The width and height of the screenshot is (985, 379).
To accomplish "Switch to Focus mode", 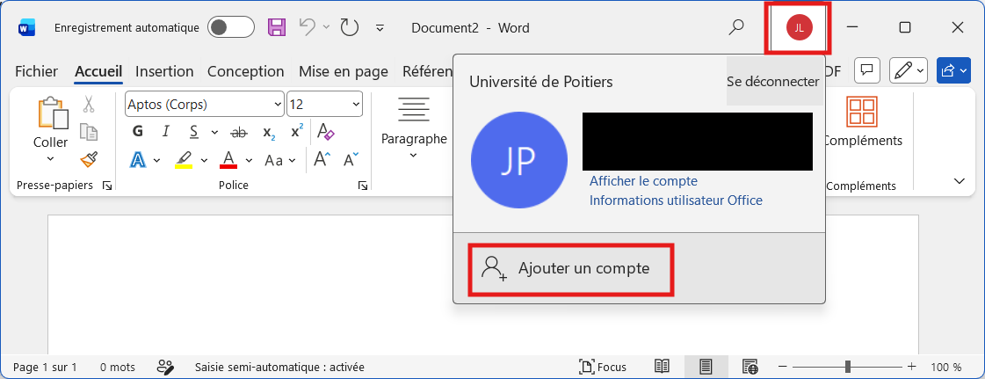I will 603,367.
